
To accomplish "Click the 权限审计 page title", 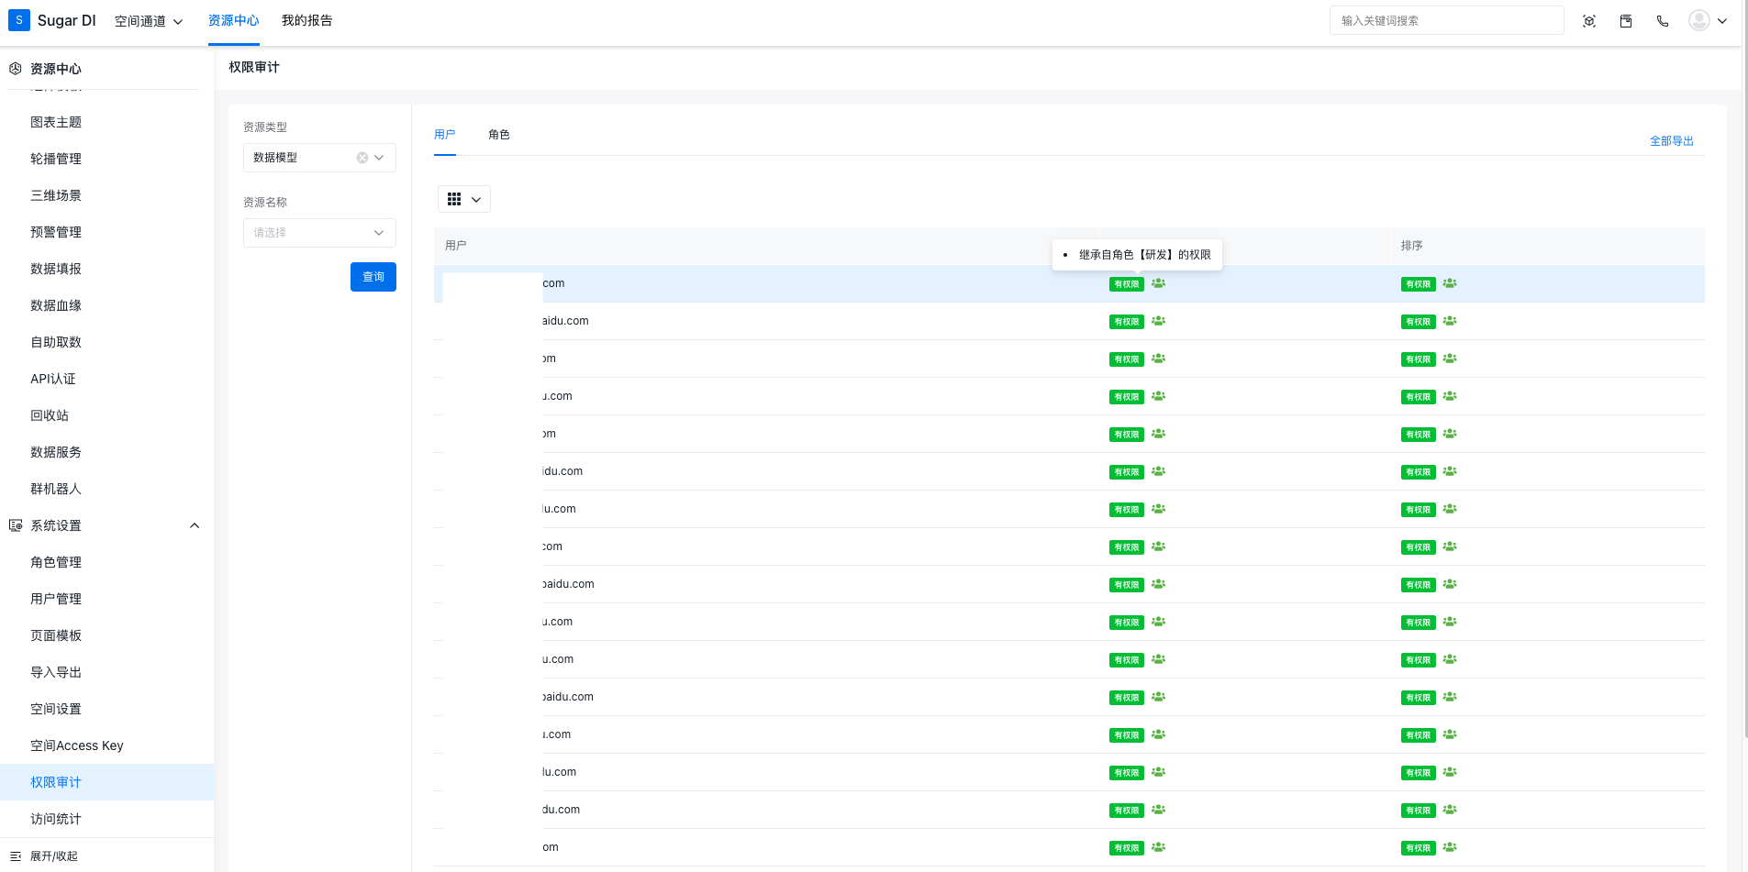I will coord(254,67).
